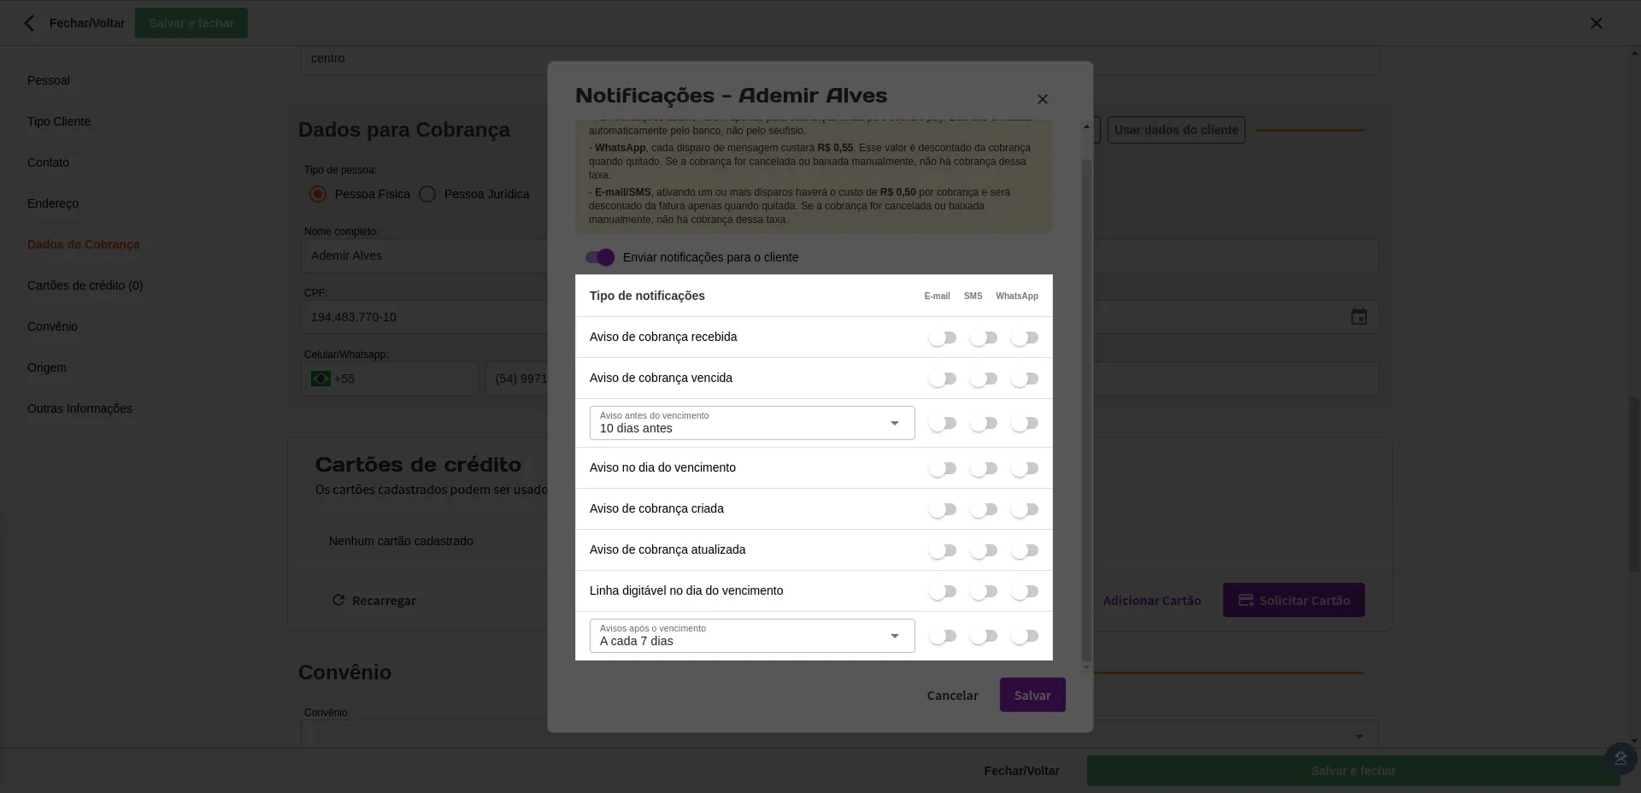Go to Cartões de crédito sidebar section
The image size is (1641, 793).
pyautogui.click(x=85, y=285)
